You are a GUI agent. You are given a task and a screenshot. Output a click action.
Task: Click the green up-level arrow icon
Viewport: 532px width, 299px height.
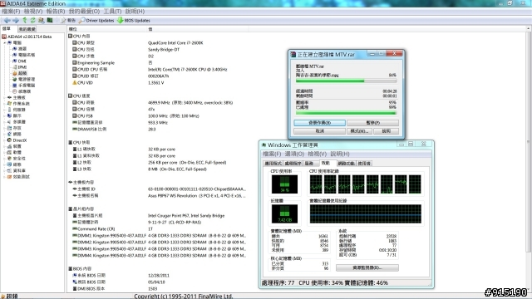click(25, 20)
